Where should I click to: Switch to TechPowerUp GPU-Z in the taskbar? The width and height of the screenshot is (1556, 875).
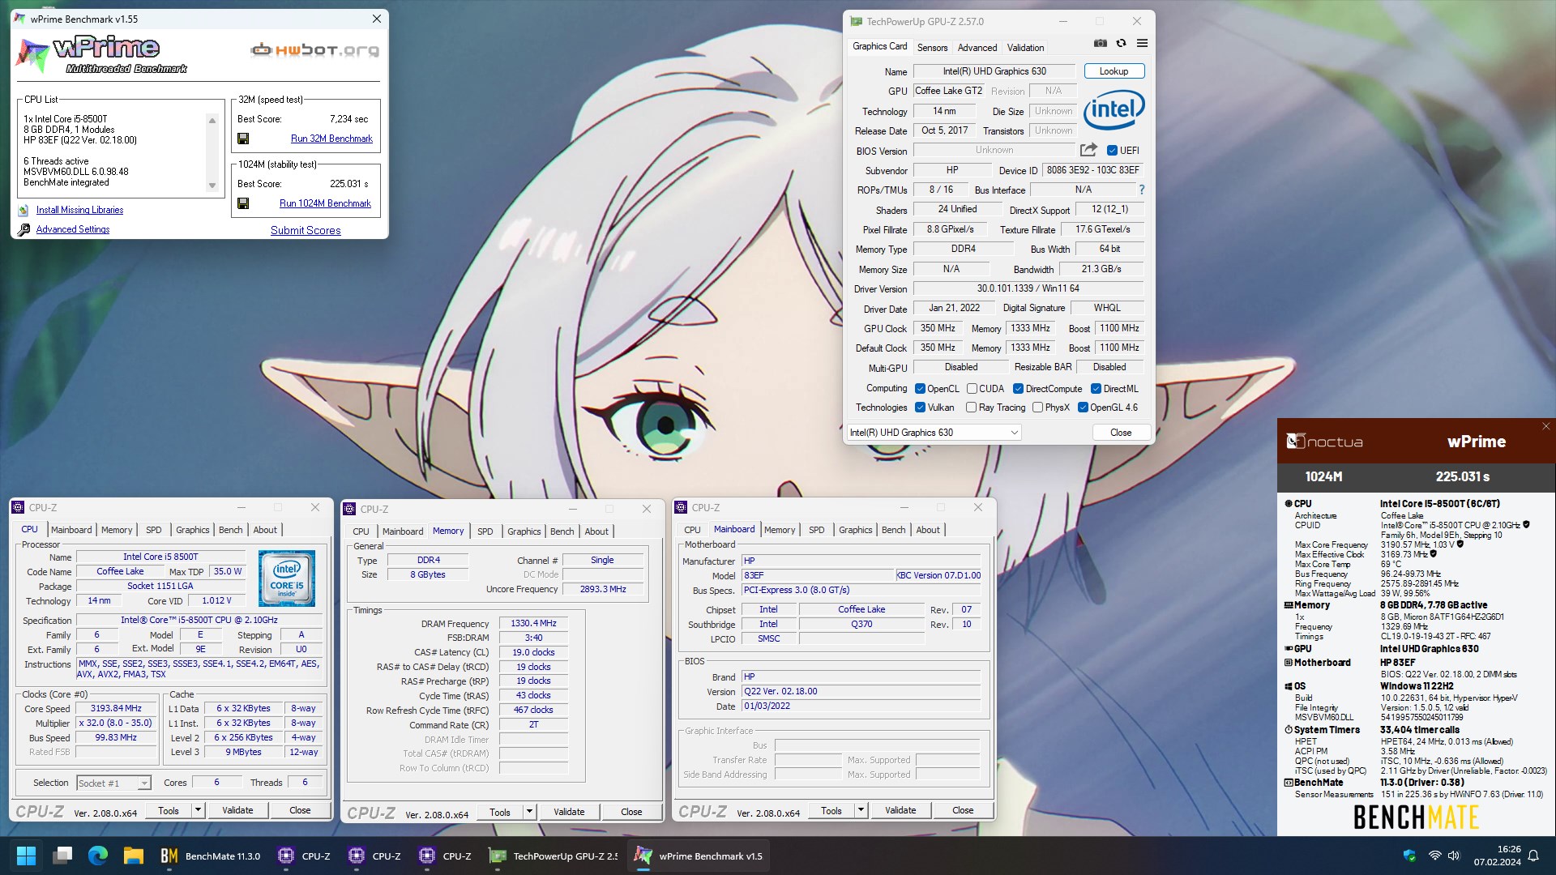(554, 856)
